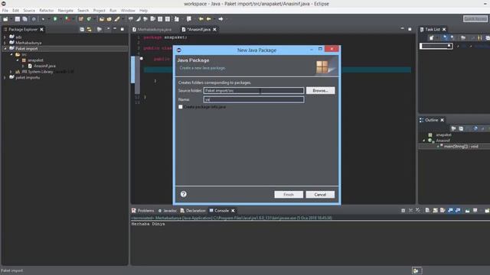Click the New Java Class green icon

tap(89, 19)
